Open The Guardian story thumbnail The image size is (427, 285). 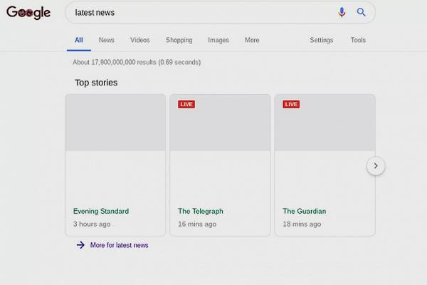[325, 123]
